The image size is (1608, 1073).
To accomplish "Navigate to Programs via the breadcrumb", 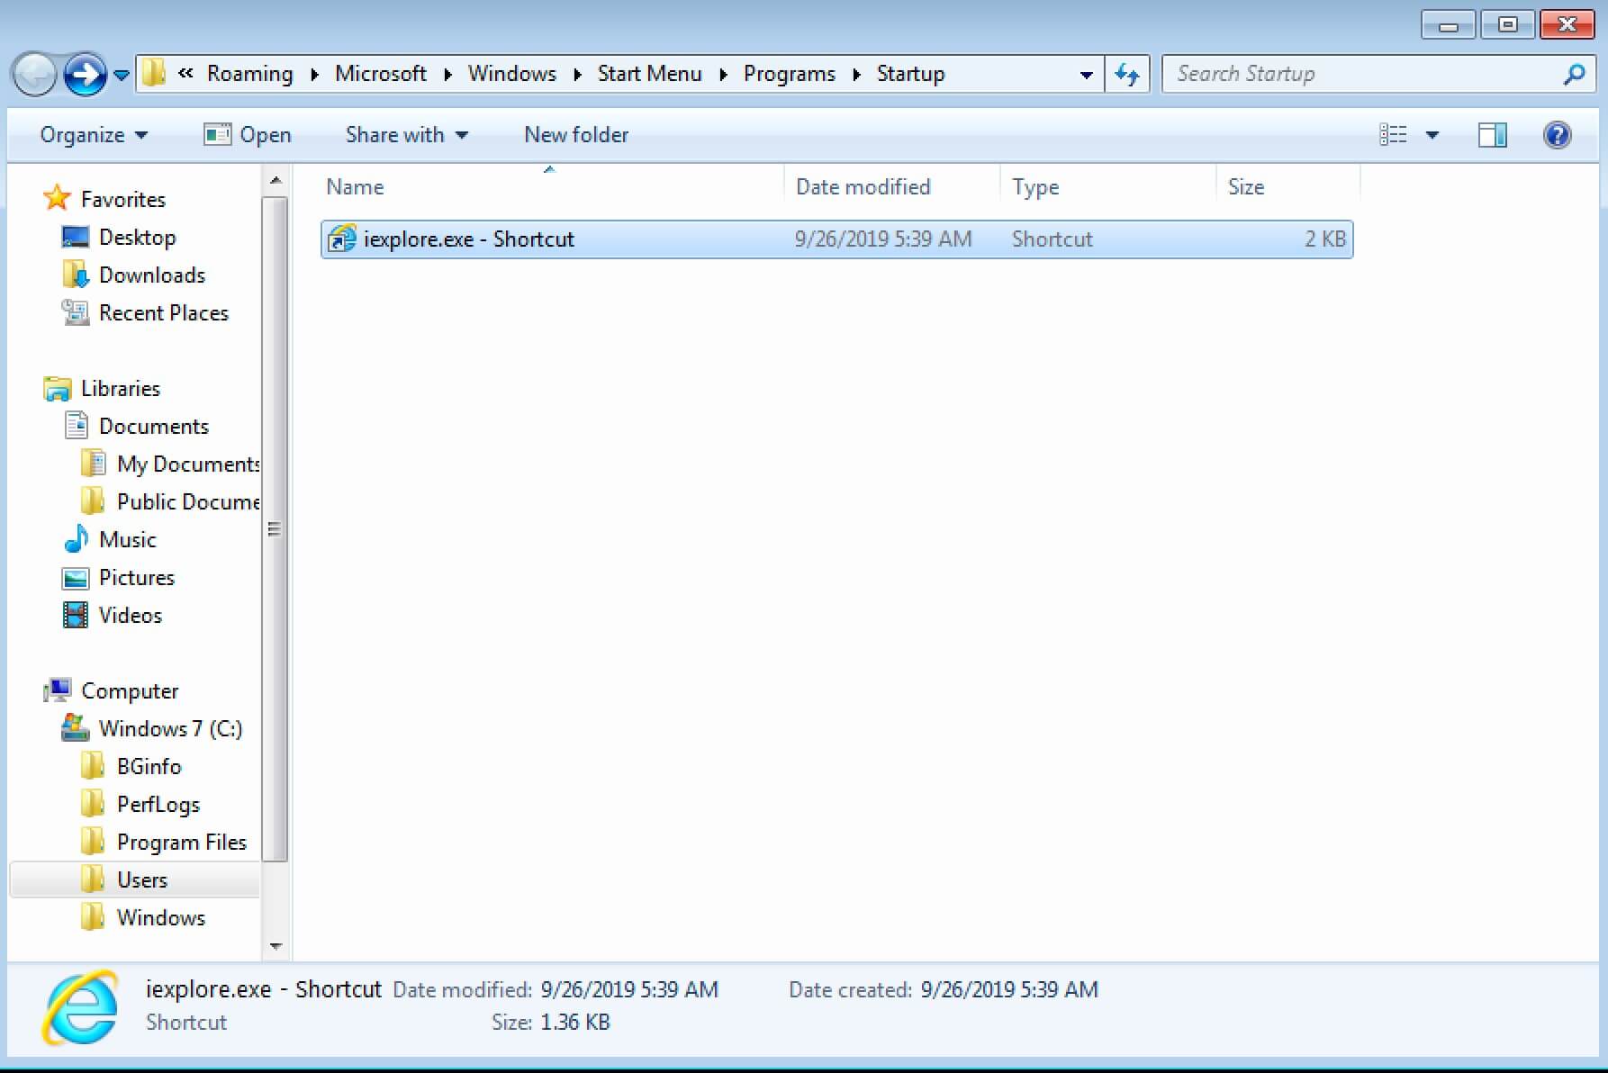I will click(x=789, y=74).
